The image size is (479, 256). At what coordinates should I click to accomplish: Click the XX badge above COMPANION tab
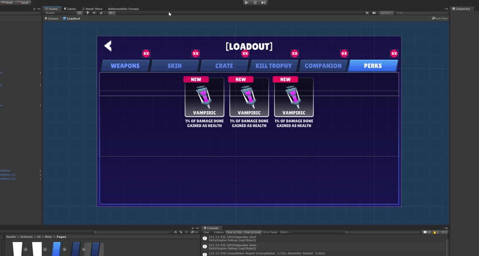[344, 53]
